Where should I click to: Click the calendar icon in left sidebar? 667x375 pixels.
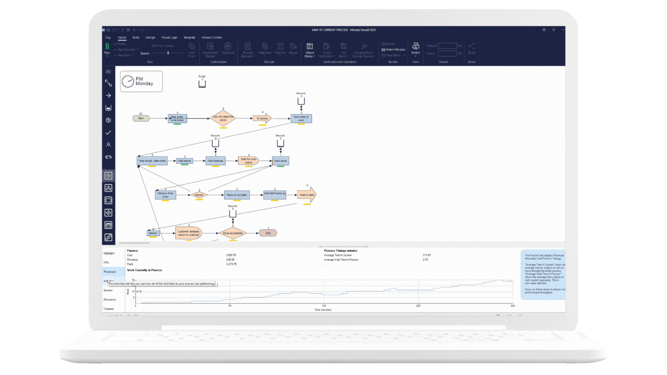click(x=108, y=225)
